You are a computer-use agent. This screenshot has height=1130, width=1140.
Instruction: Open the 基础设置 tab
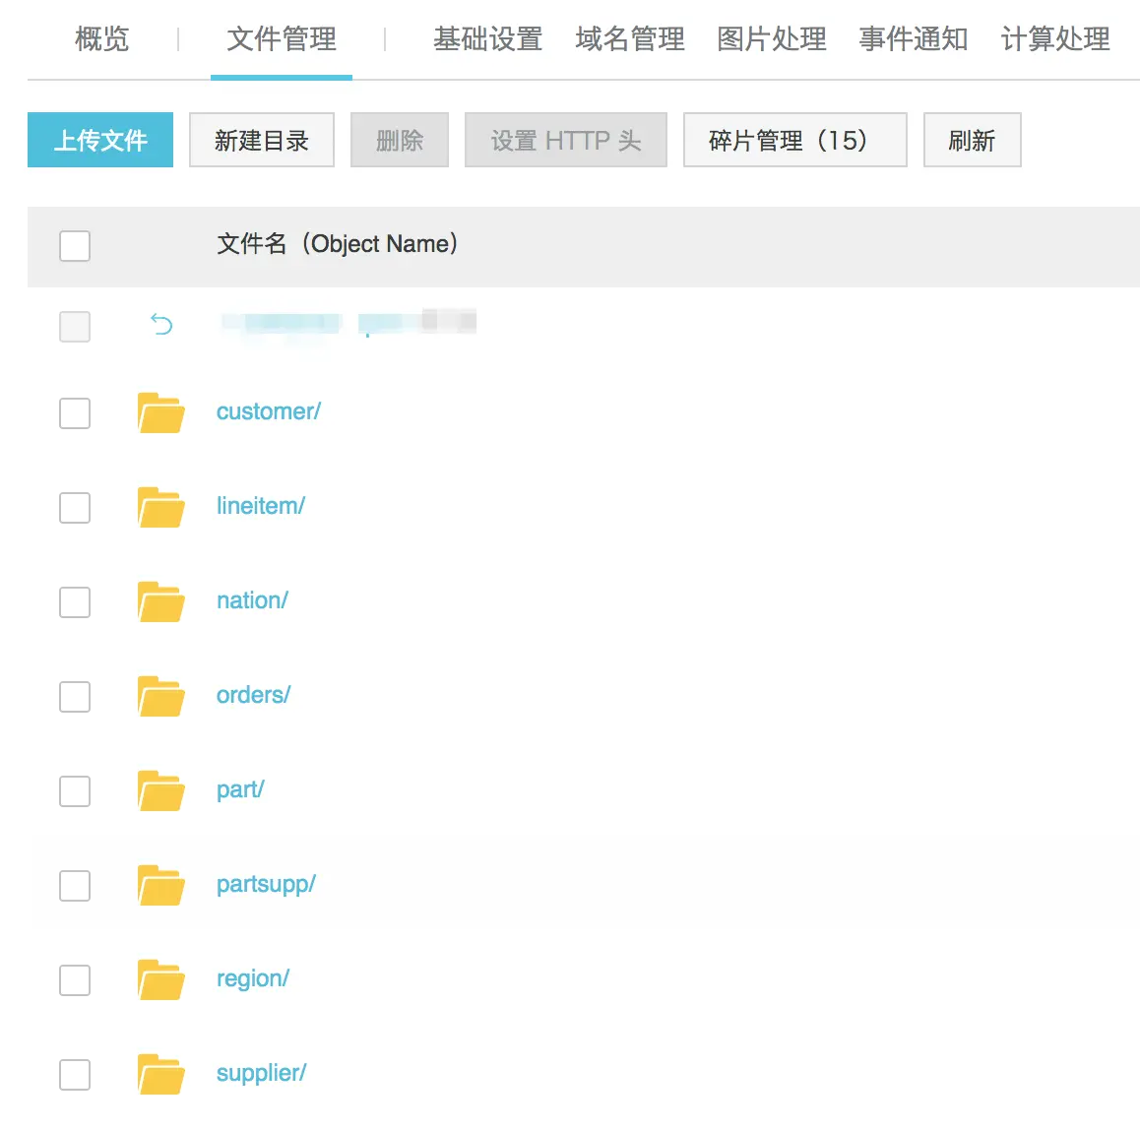pos(488,38)
